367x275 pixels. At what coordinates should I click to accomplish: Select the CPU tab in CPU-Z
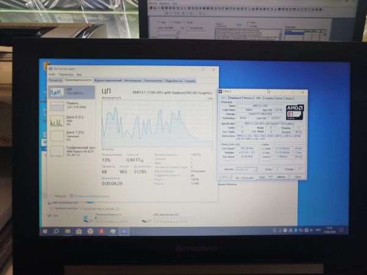pyautogui.click(x=223, y=98)
